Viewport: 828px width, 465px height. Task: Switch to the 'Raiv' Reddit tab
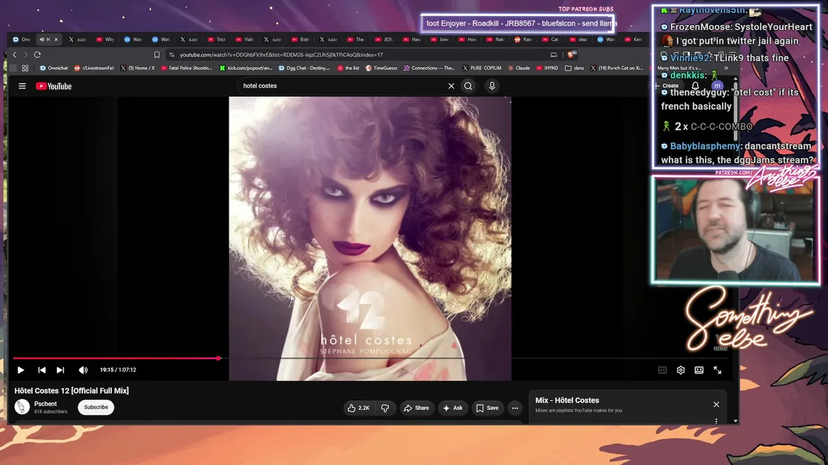tap(523, 39)
